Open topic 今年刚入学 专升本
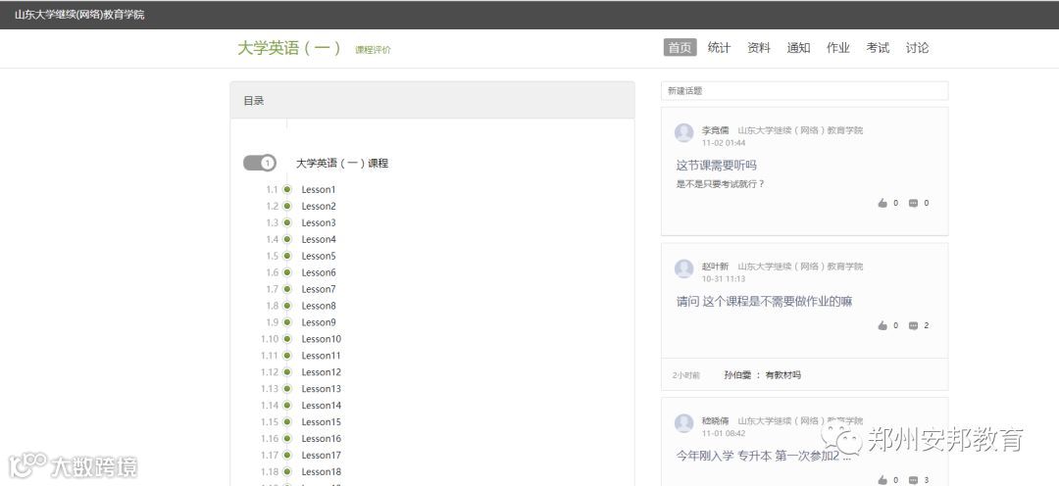This screenshot has height=486, width=1059. tap(764, 456)
